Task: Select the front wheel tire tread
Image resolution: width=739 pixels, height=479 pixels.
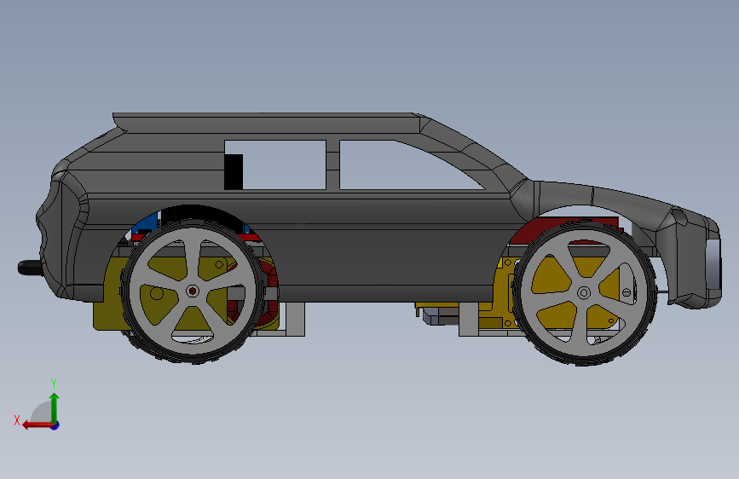Action: pyautogui.click(x=585, y=359)
